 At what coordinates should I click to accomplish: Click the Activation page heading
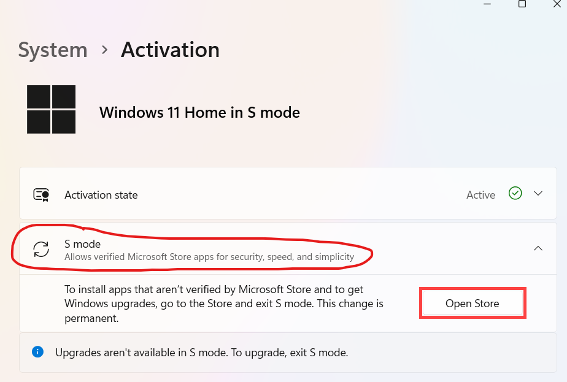click(x=170, y=50)
